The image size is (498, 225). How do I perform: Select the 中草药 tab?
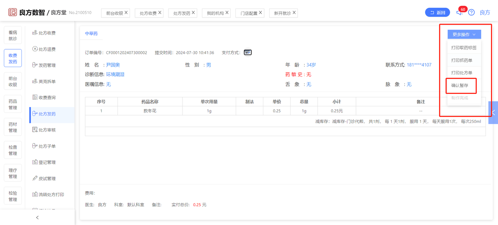pyautogui.click(x=91, y=34)
